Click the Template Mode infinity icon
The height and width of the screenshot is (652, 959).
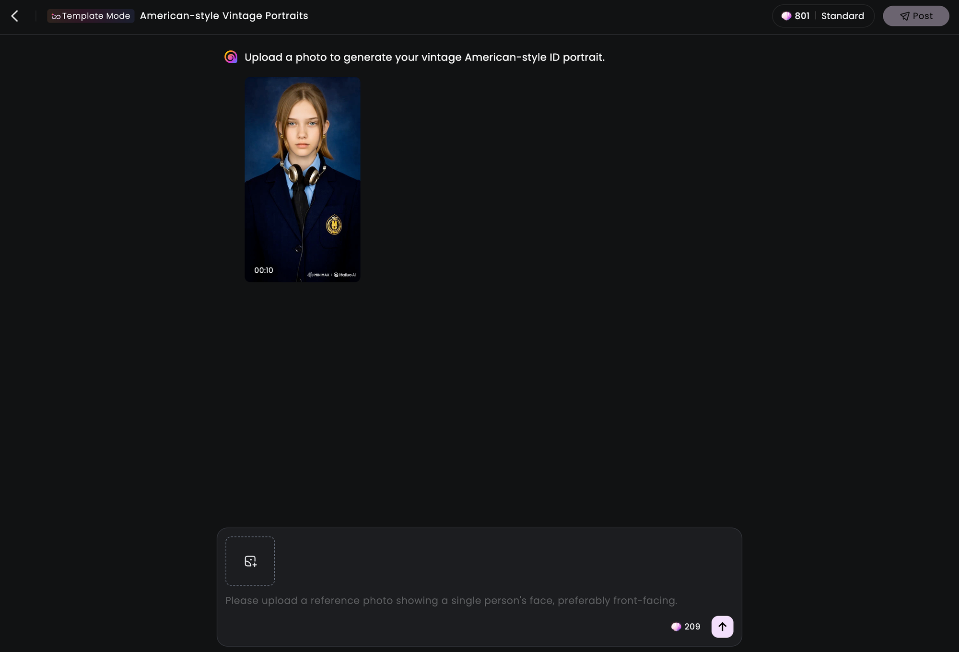coord(56,16)
